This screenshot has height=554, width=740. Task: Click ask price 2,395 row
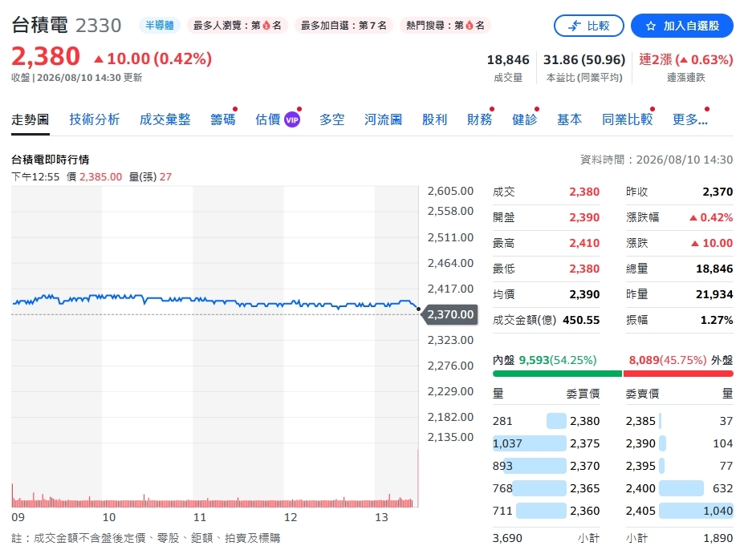(680, 466)
